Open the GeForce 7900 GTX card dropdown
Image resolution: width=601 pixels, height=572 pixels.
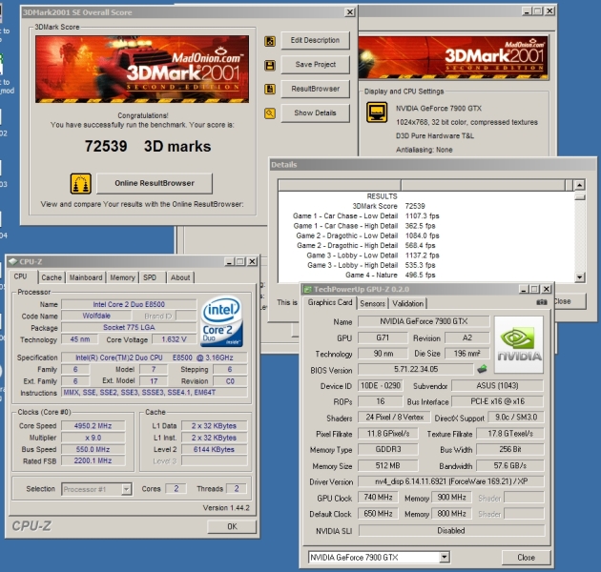click(x=445, y=557)
